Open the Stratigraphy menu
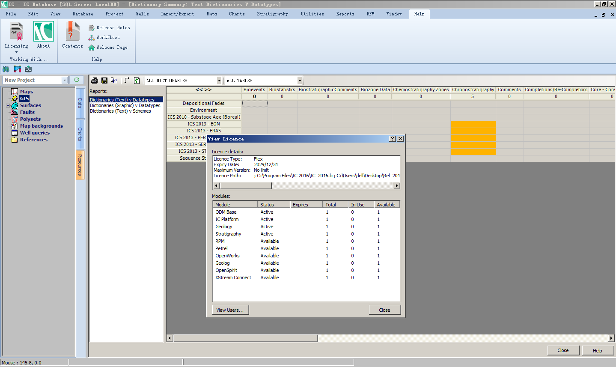This screenshot has width=616, height=367. 273,14
